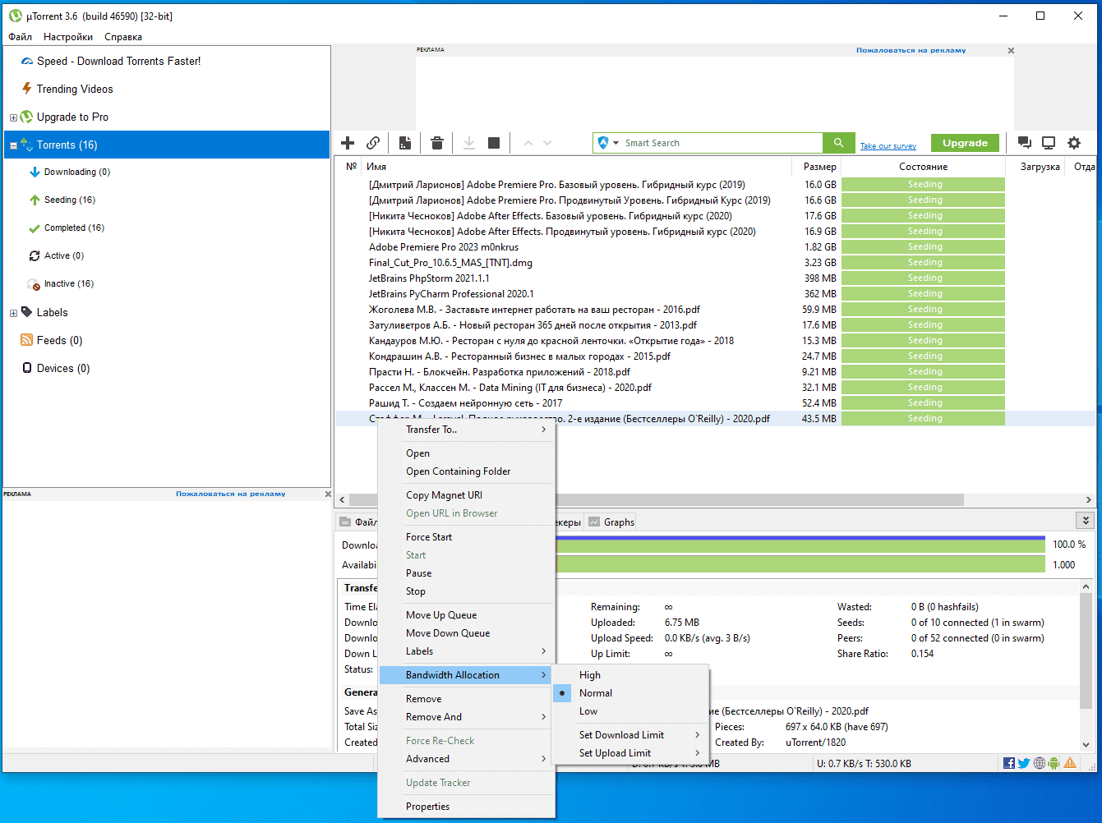Choose Copy Magnet URI
This screenshot has height=823, width=1102.
(467, 495)
